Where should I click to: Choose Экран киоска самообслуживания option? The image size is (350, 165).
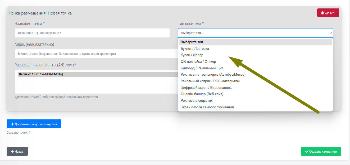207,107
